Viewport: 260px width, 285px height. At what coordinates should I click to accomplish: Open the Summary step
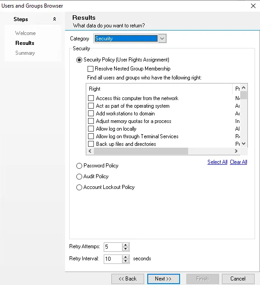pyautogui.click(x=25, y=53)
